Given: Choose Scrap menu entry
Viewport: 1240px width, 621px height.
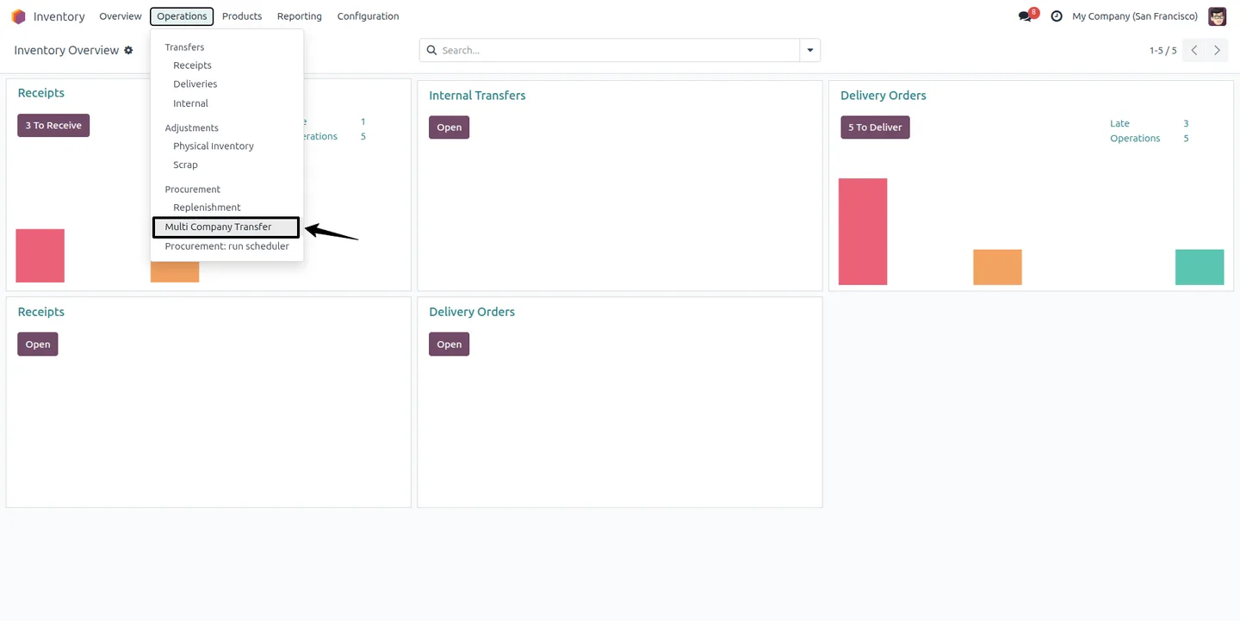Looking at the screenshot, I should point(185,165).
